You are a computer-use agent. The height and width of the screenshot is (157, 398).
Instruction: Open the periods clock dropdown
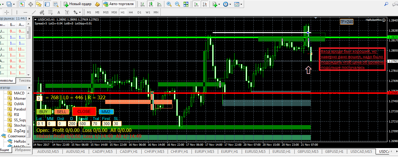click(227, 4)
